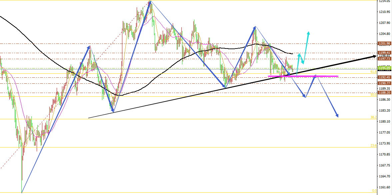Select the 61.8 Fibonacci level label

coord(373,72)
